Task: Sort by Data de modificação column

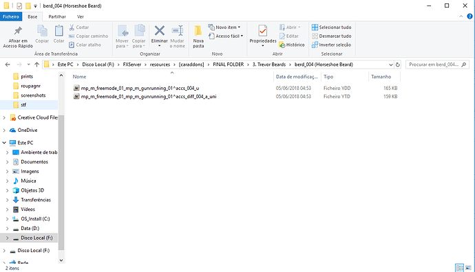Action: point(297,77)
